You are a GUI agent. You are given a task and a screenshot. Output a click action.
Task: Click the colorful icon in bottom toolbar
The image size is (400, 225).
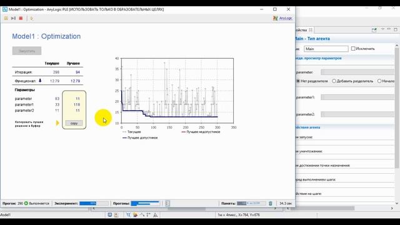pyautogui.click(x=135, y=215)
